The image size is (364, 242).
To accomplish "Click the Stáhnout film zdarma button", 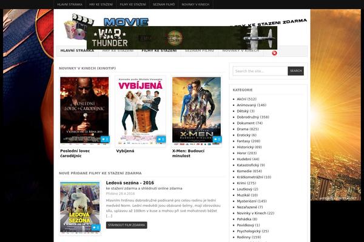I will point(127,225).
